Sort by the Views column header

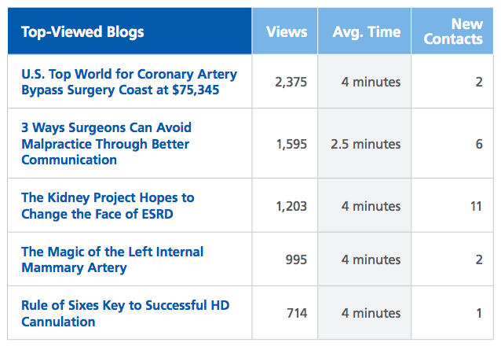tap(284, 32)
